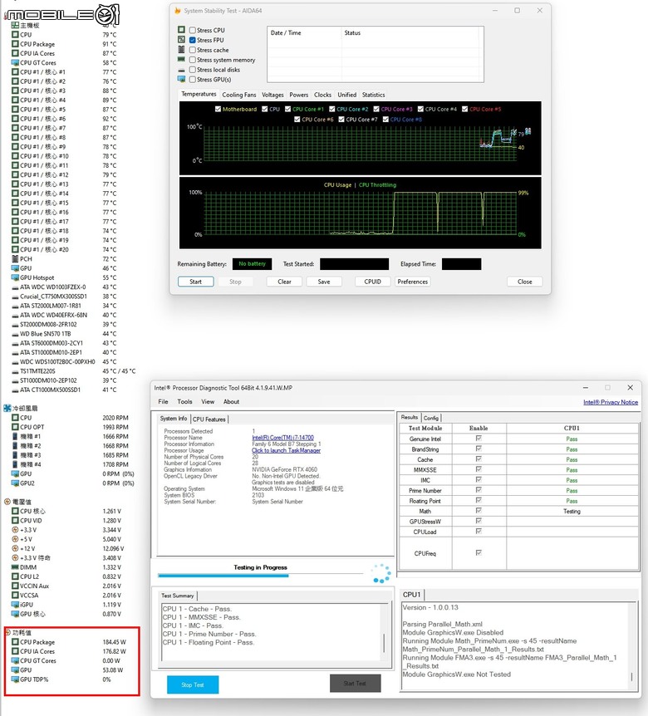Click the iGPU voltage icon
Viewport: 648px width, 716px height.
click(15, 605)
